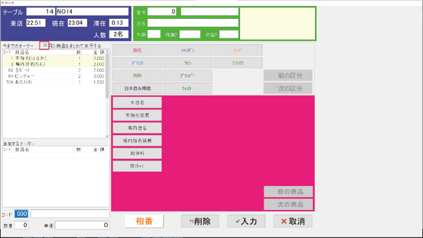The image size is (423, 238).
Task: Click the 削除 delete button
Action: tap(200, 221)
